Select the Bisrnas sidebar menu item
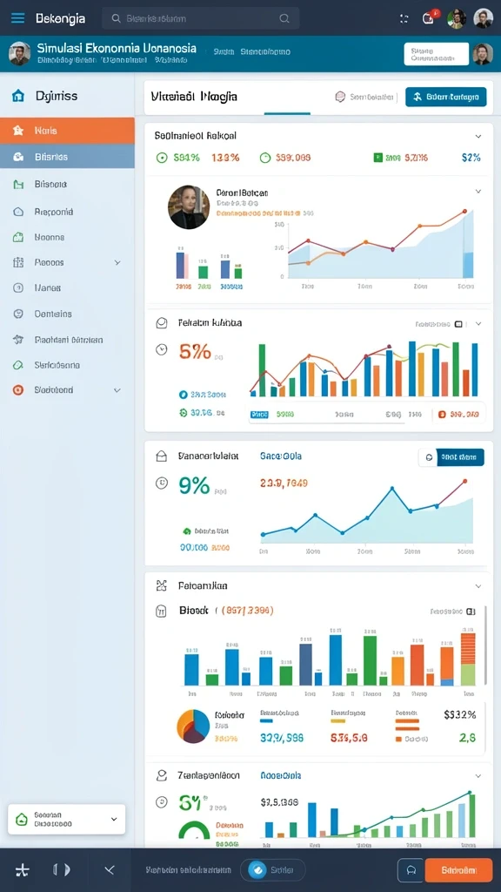501x892 pixels. click(x=67, y=157)
